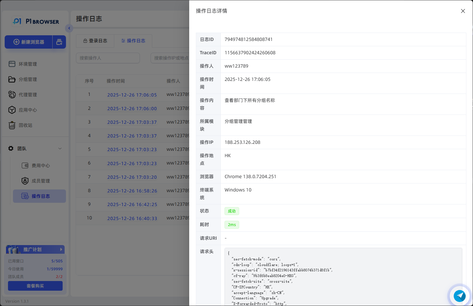Image resolution: width=473 pixels, height=306 pixels.
Task: Click the 新建浏览器 button
Action: click(29, 42)
